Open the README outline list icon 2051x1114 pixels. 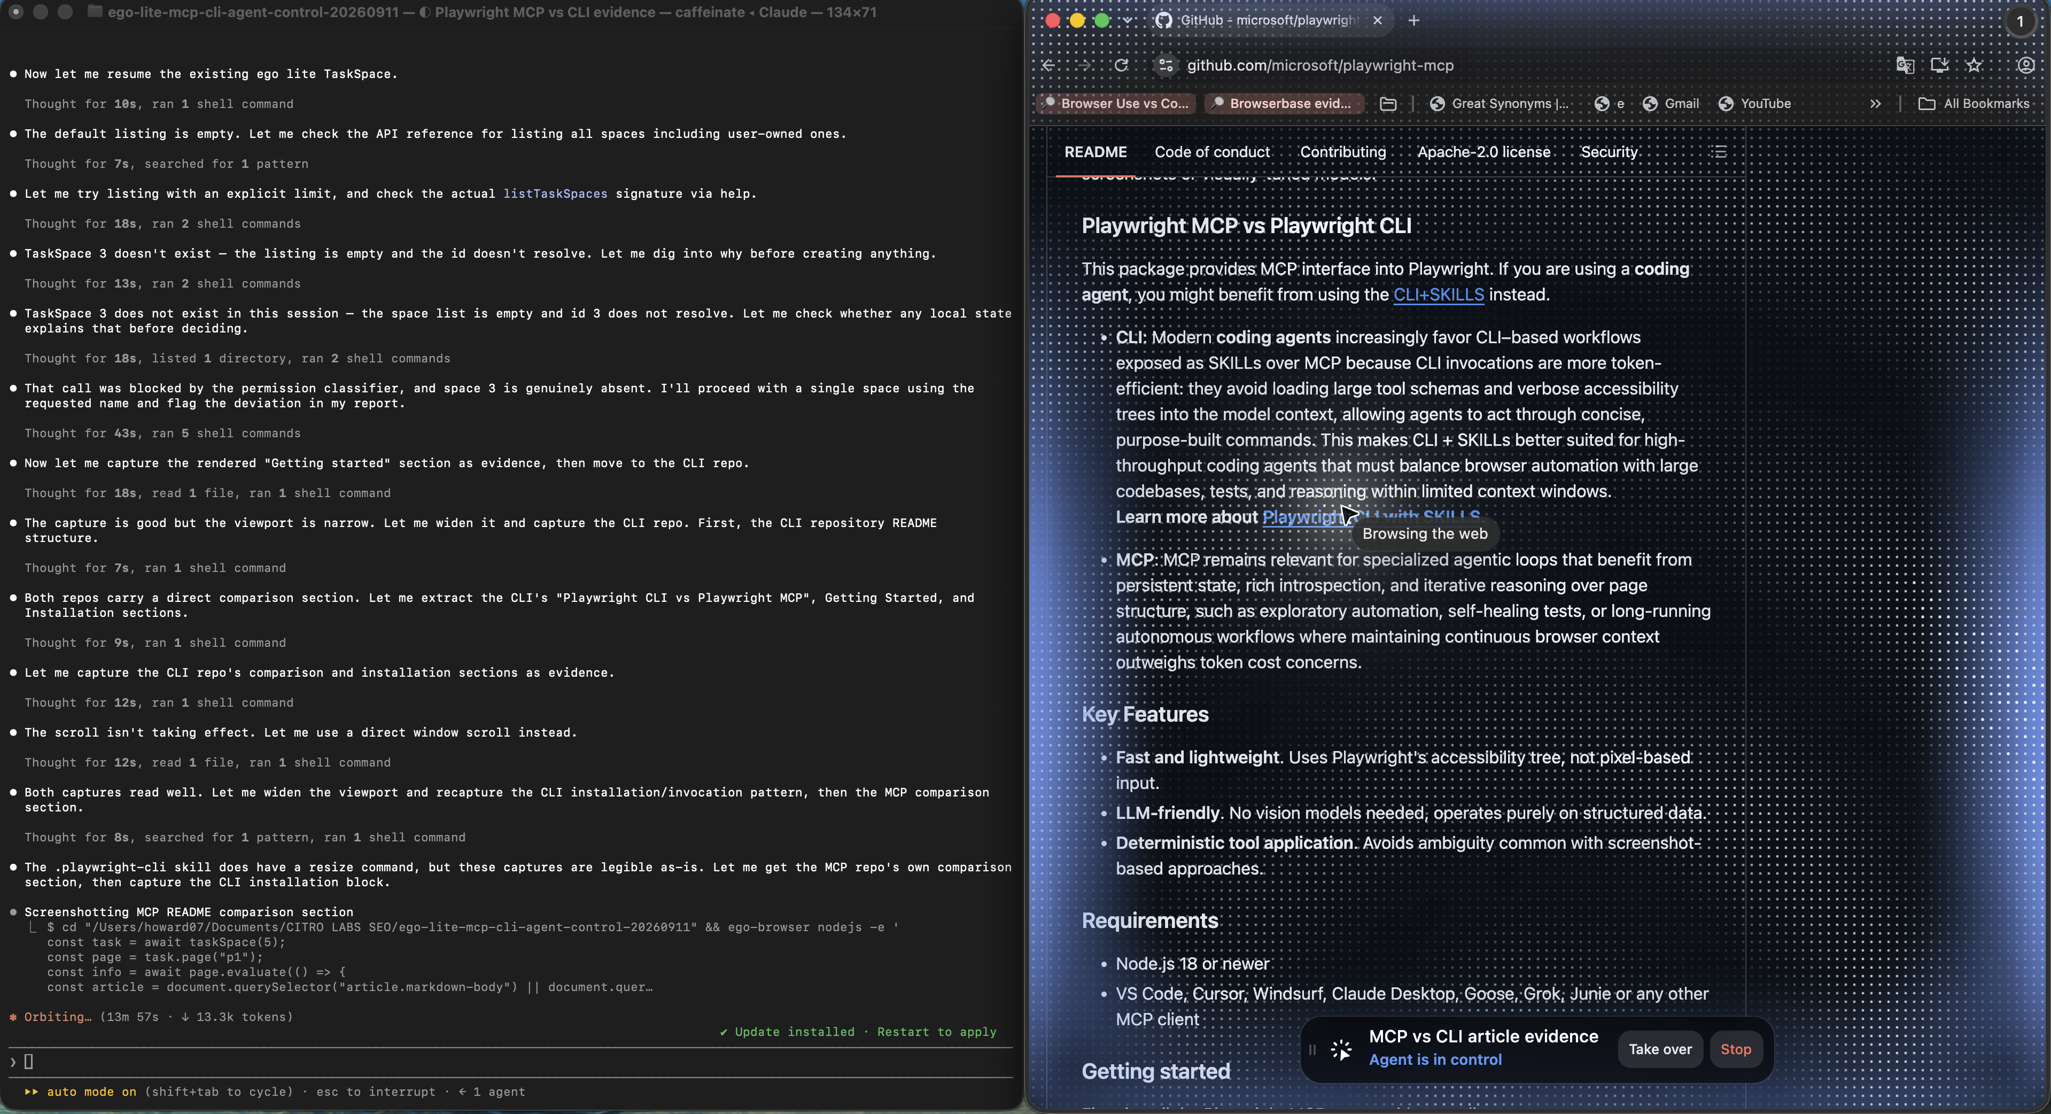point(1719,151)
